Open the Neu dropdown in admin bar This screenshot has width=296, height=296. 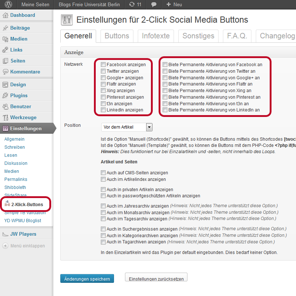tap(174, 5)
